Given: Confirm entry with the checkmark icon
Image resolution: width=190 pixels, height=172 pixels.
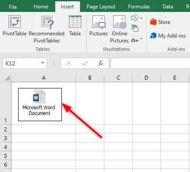Looking at the screenshot, I should pos(85,63).
